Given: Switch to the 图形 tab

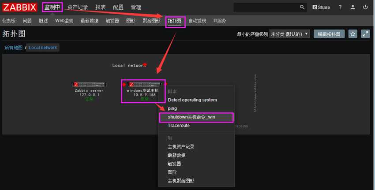Looking at the screenshot, I should tap(131, 21).
